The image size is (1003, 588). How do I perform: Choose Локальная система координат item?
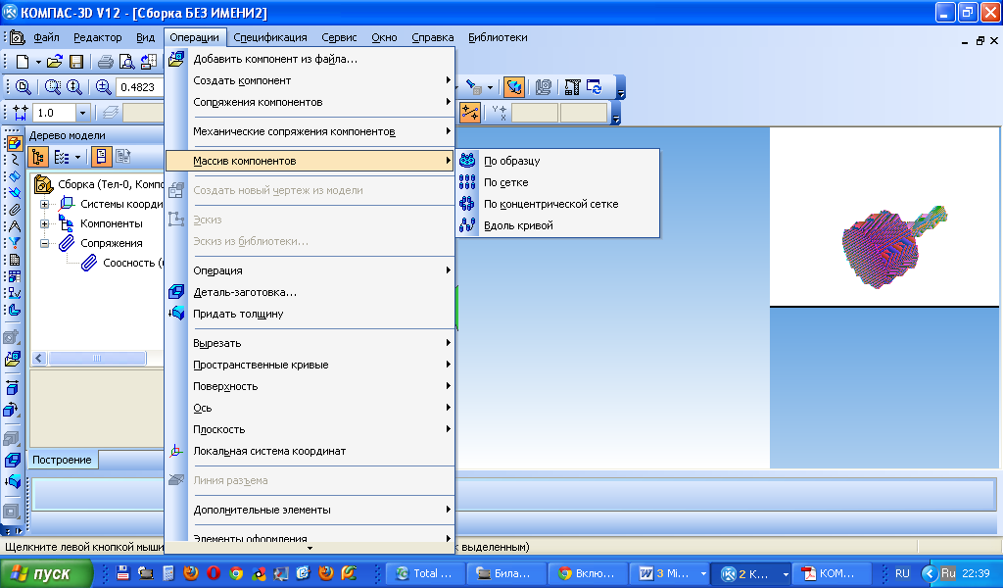click(x=310, y=451)
